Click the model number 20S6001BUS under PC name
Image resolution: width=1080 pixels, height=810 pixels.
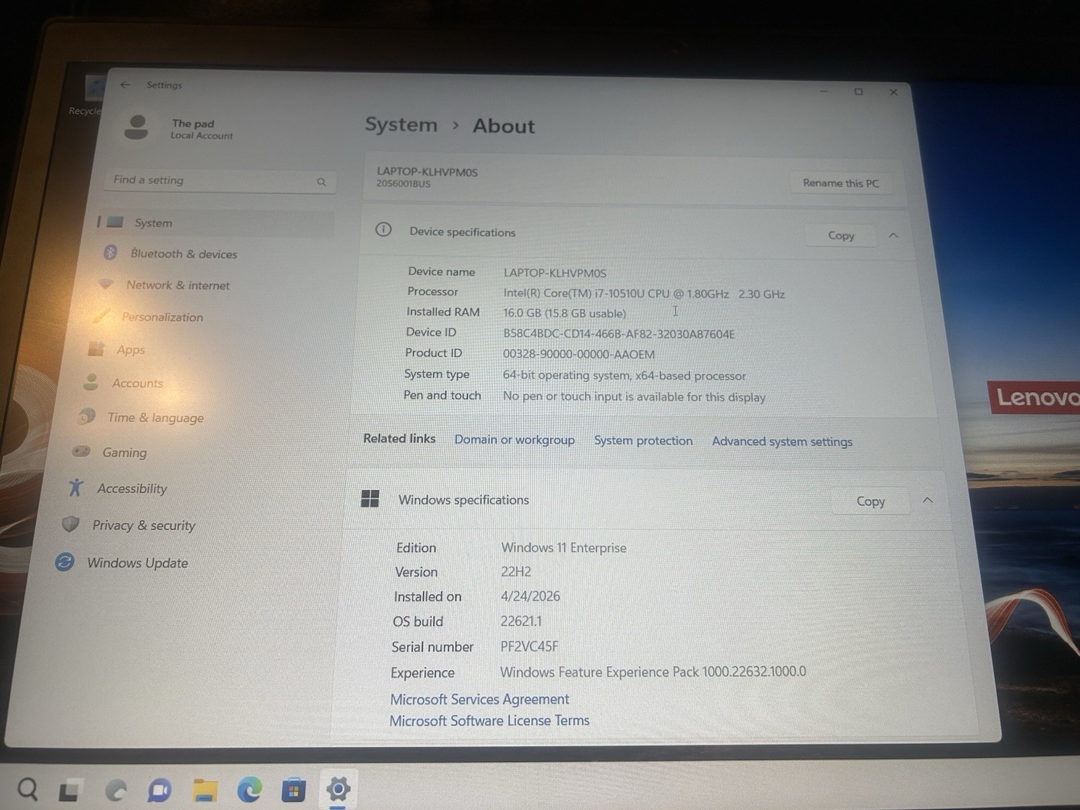pos(403,184)
